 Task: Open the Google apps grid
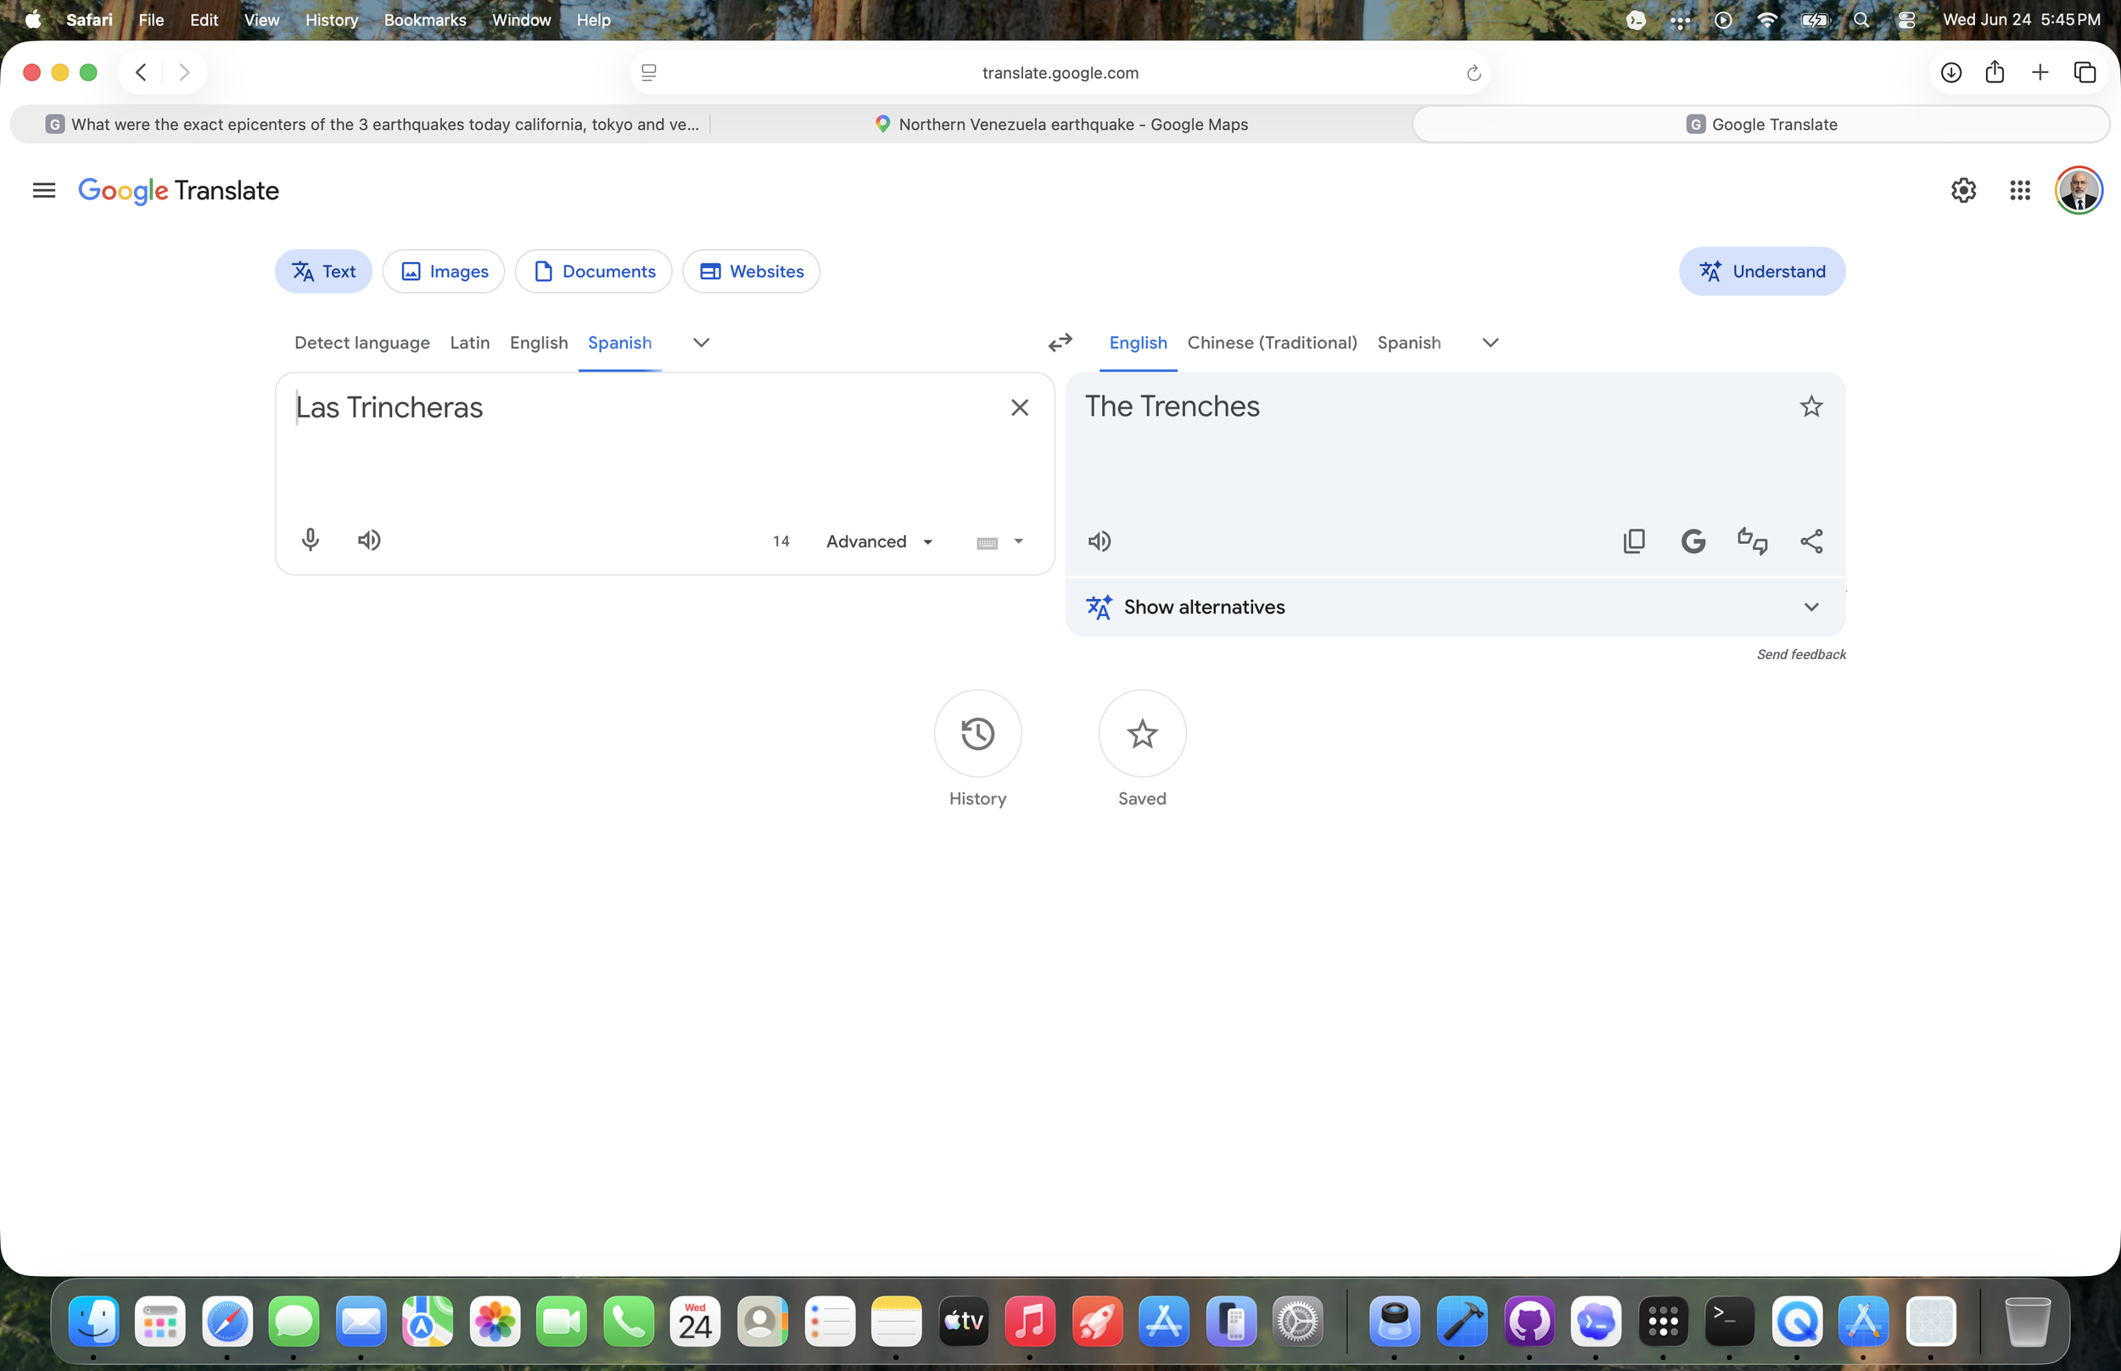[2019, 191]
